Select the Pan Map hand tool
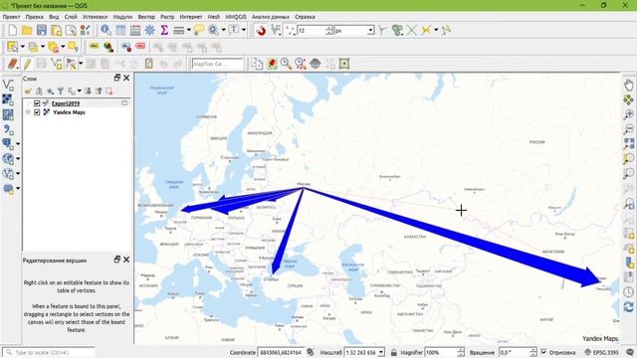The height and width of the screenshot is (358, 637). pos(628,86)
